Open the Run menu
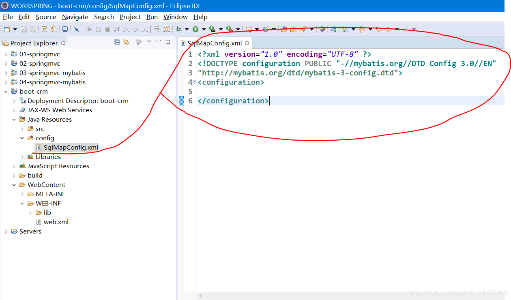The height and width of the screenshot is (300, 511). [152, 17]
